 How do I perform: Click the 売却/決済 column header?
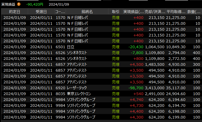155,12
